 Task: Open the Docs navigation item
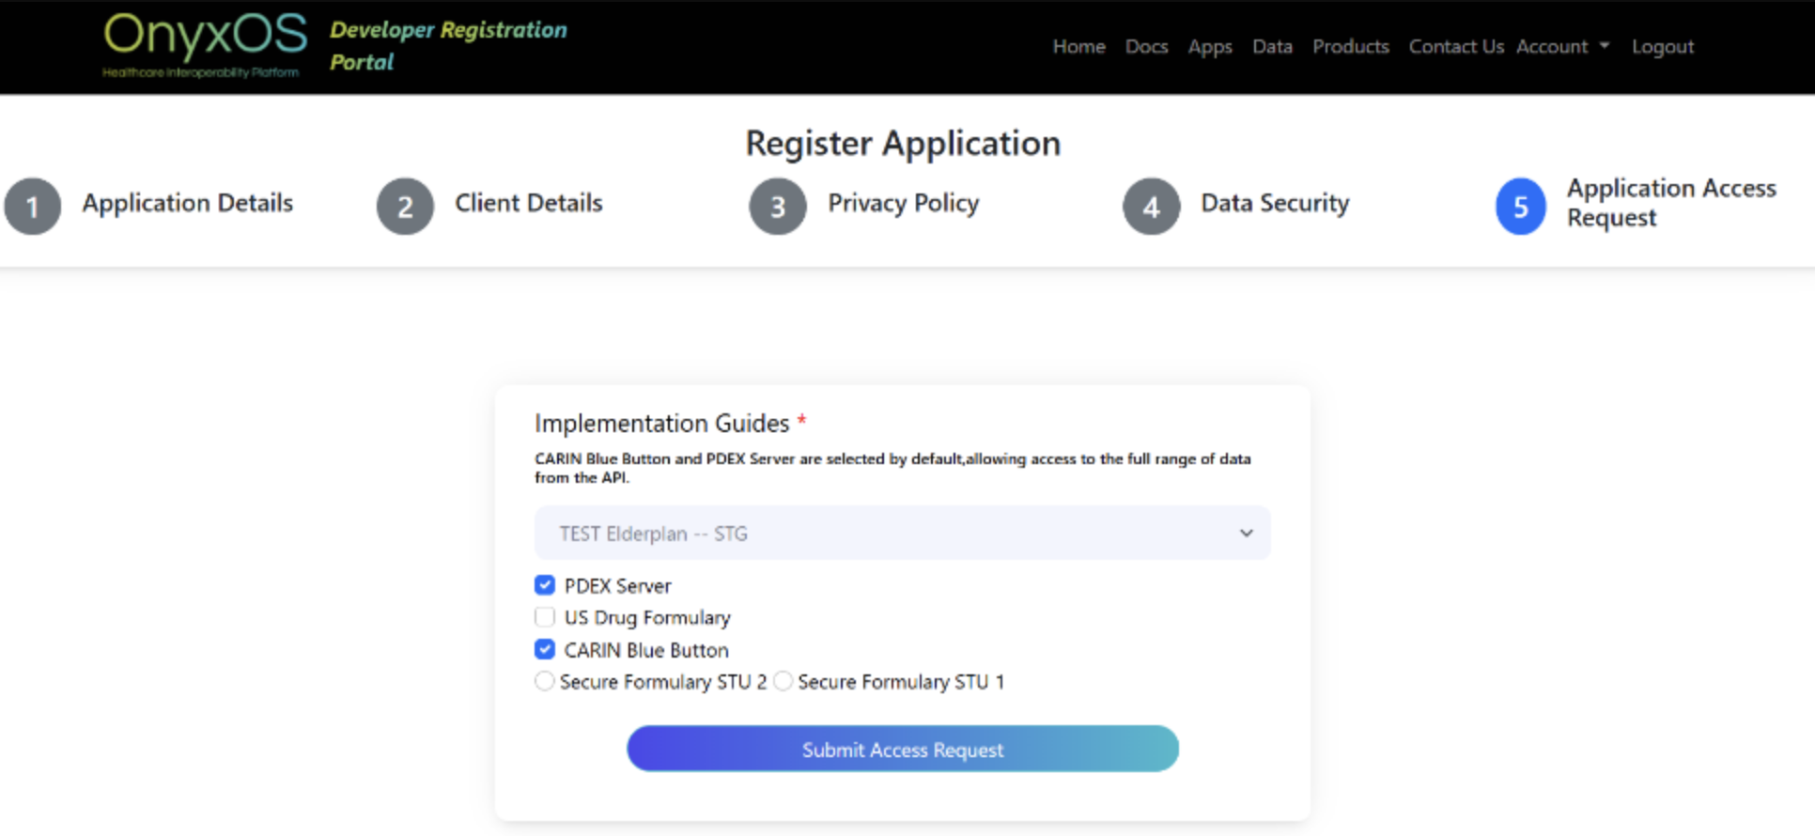(1146, 47)
